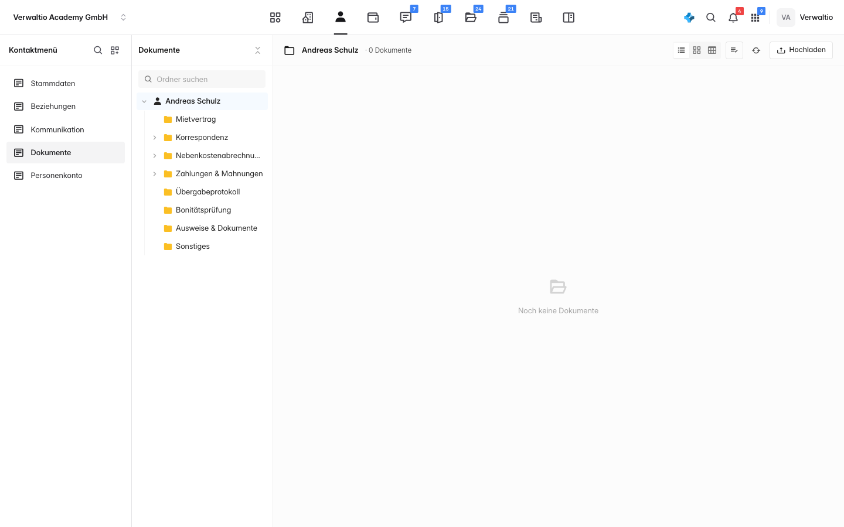Open the split panel icon in top navigation
844x527 pixels.
(569, 18)
